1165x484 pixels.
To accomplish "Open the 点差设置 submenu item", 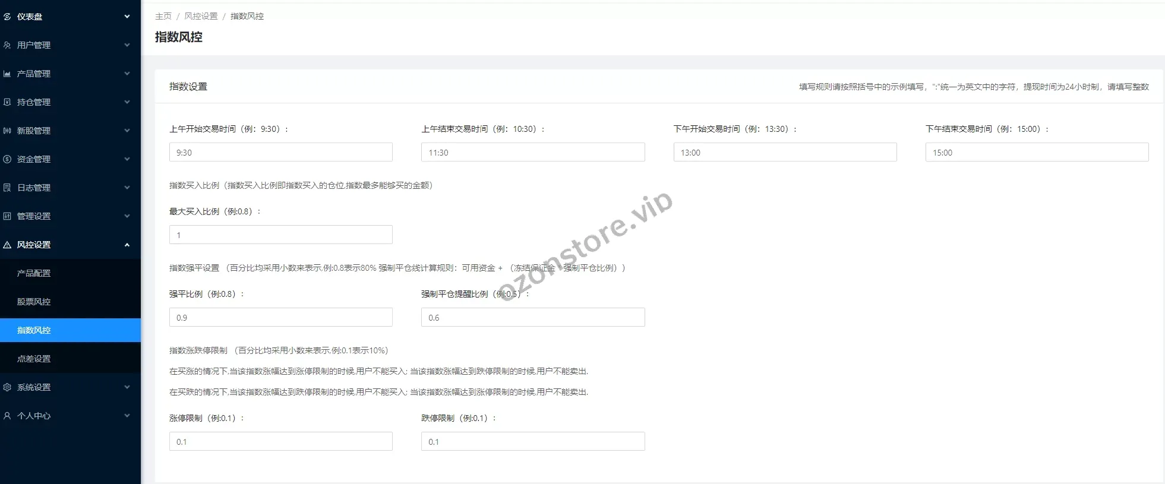I will (x=34, y=359).
